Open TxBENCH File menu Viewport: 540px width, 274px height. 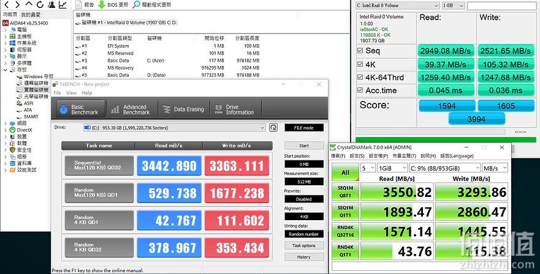[x=57, y=93]
